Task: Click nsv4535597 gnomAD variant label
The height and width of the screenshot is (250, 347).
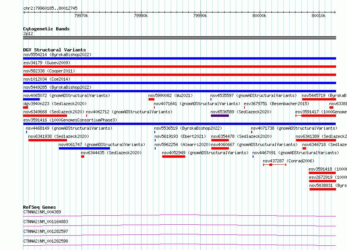Action: [253, 95]
